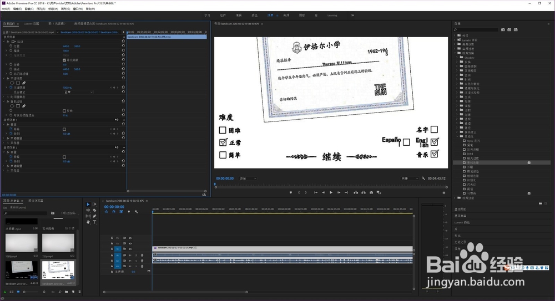The image size is (555, 301).
Task: Click accelerated effects filter icon in Effects panel
Action: tap(503, 30)
